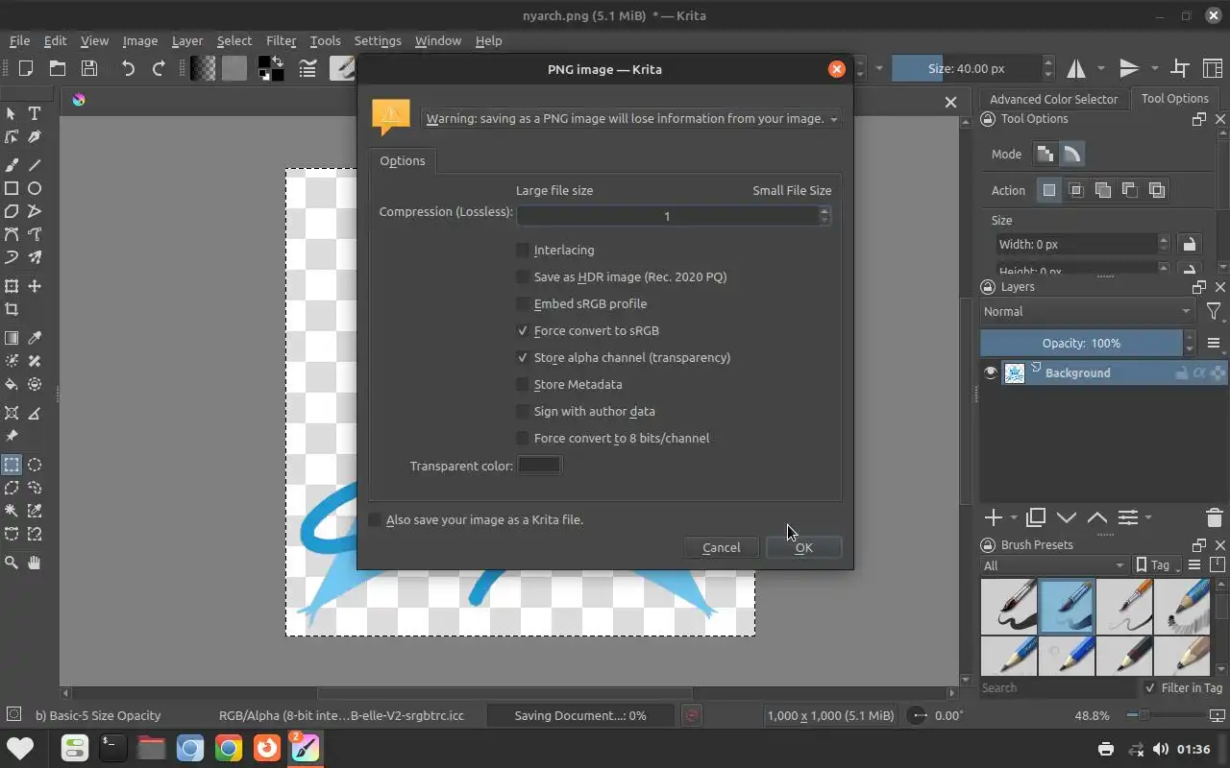Select the Freehand Brush tool
Image resolution: width=1230 pixels, height=768 pixels.
pyautogui.click(x=12, y=165)
